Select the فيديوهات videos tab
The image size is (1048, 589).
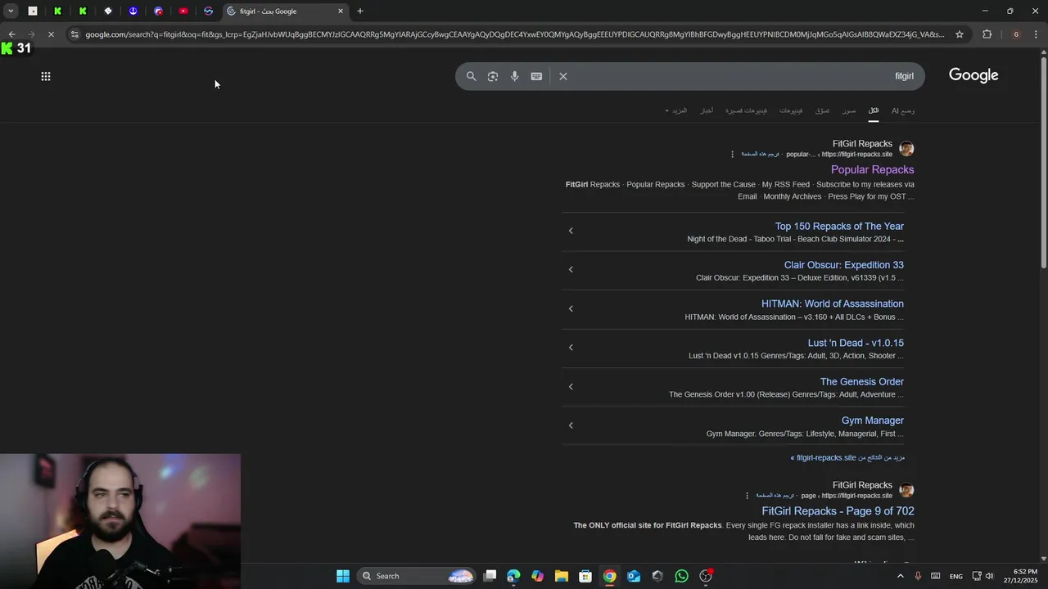pos(791,110)
